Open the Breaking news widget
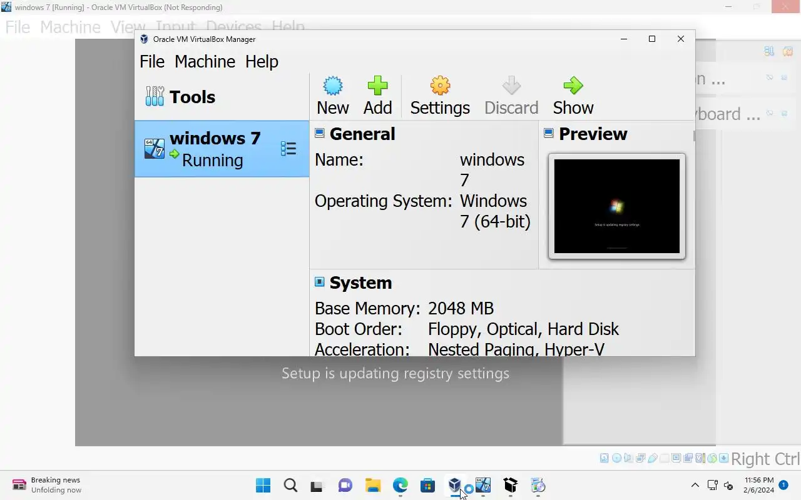This screenshot has width=801, height=500. coord(48,485)
